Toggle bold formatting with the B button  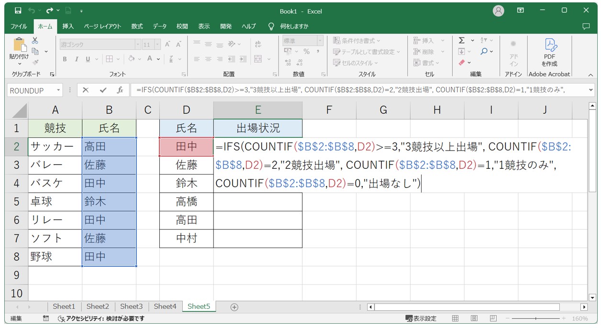(65, 59)
